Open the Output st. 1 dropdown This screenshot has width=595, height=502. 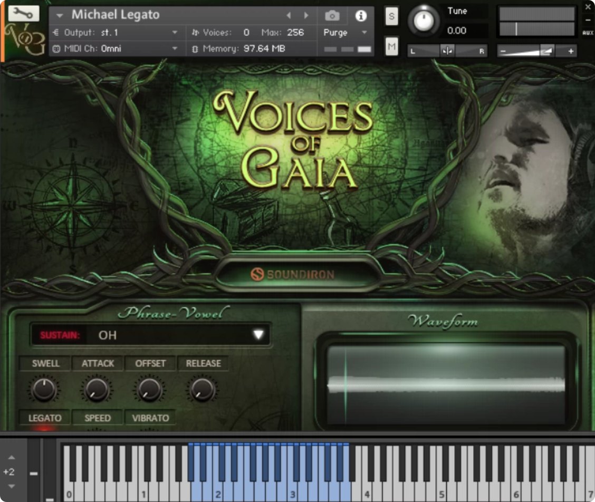(115, 33)
